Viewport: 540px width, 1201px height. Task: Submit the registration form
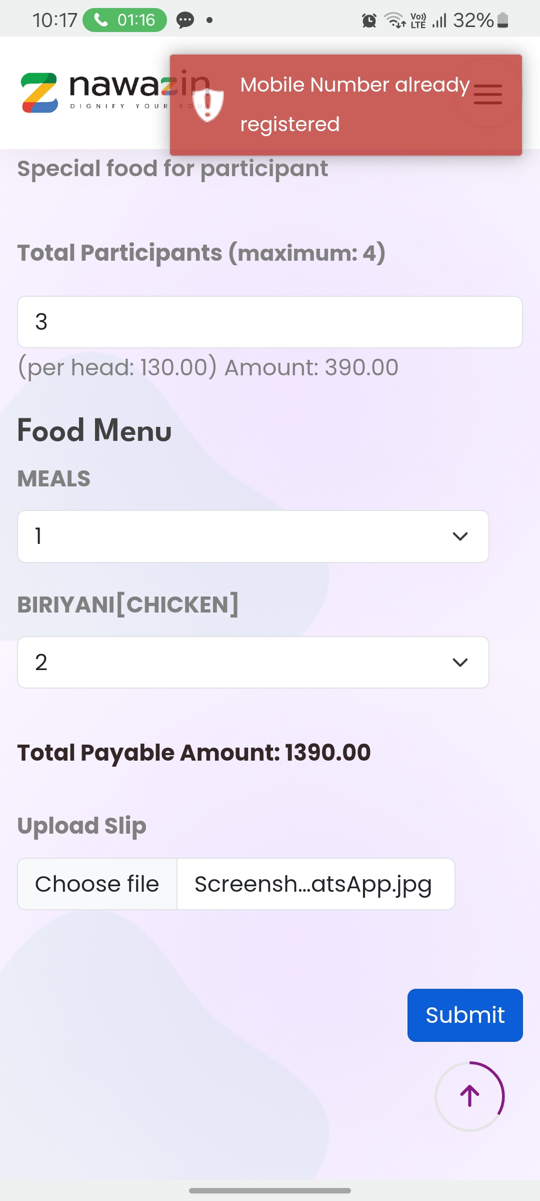pos(465,1015)
